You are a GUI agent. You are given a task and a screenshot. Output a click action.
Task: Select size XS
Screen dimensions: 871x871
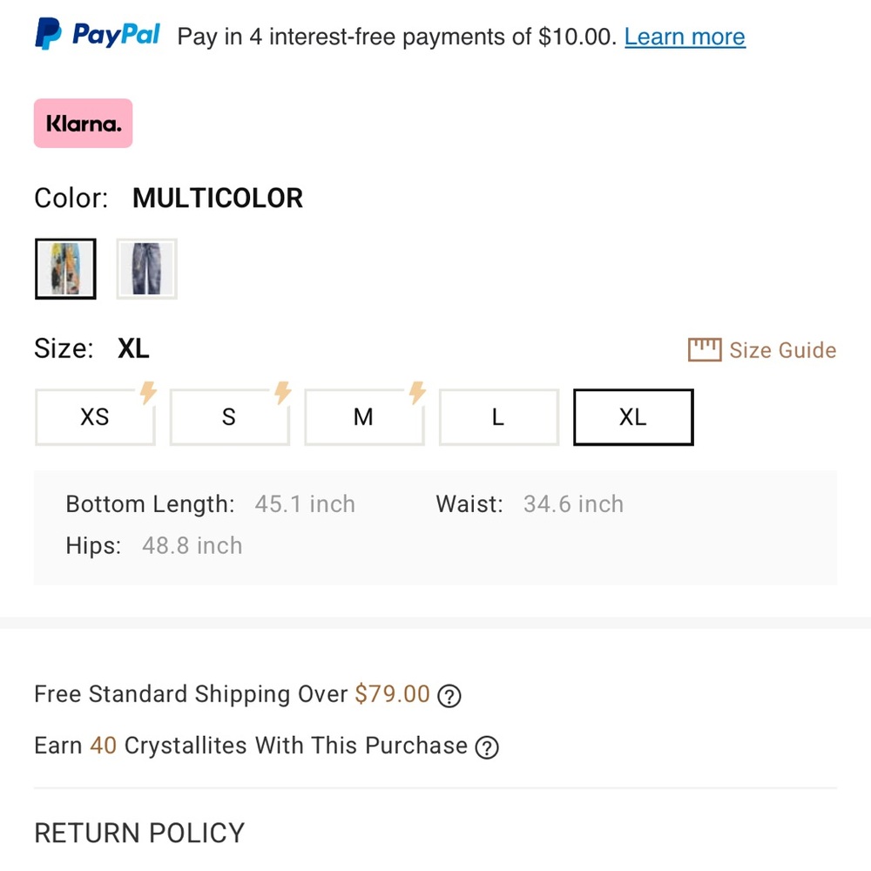click(x=94, y=417)
